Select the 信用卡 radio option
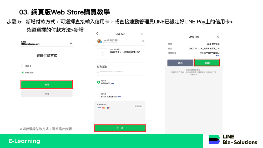This screenshot has height=148, width=263. (x=23, y=66)
